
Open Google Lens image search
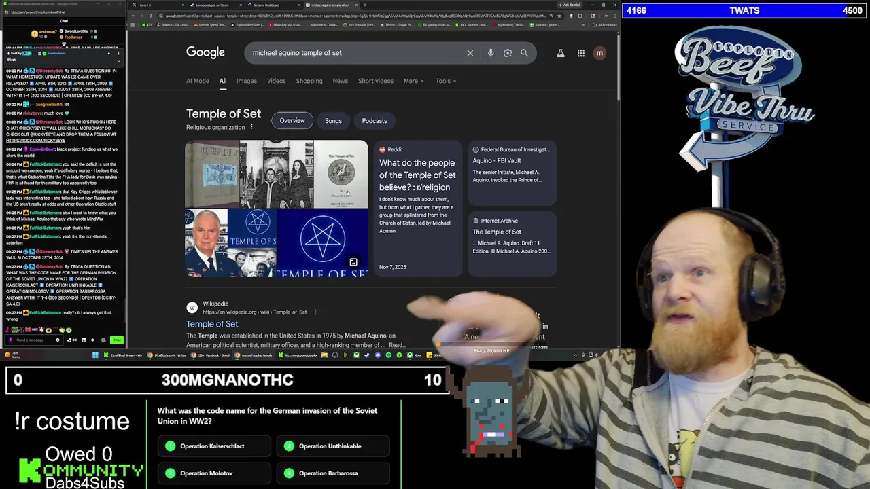pos(508,53)
